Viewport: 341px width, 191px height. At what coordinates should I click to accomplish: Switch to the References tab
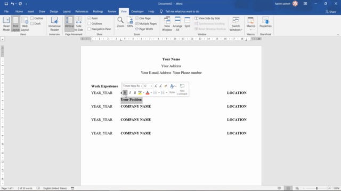tap(82, 12)
